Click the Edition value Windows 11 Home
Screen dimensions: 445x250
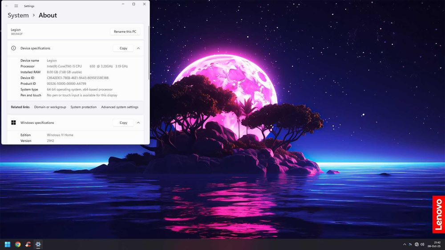coord(60,135)
